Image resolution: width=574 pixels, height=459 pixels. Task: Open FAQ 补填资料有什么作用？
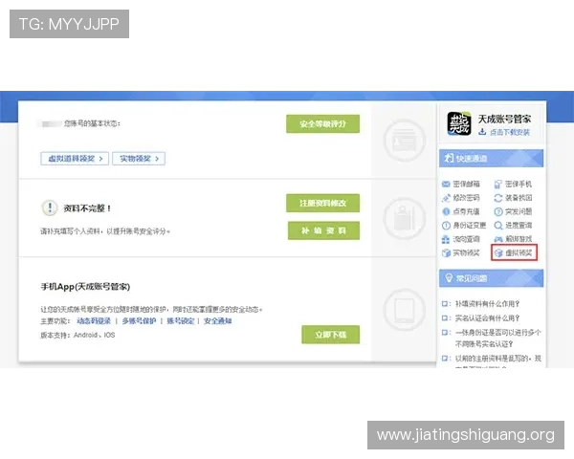pyautogui.click(x=487, y=304)
